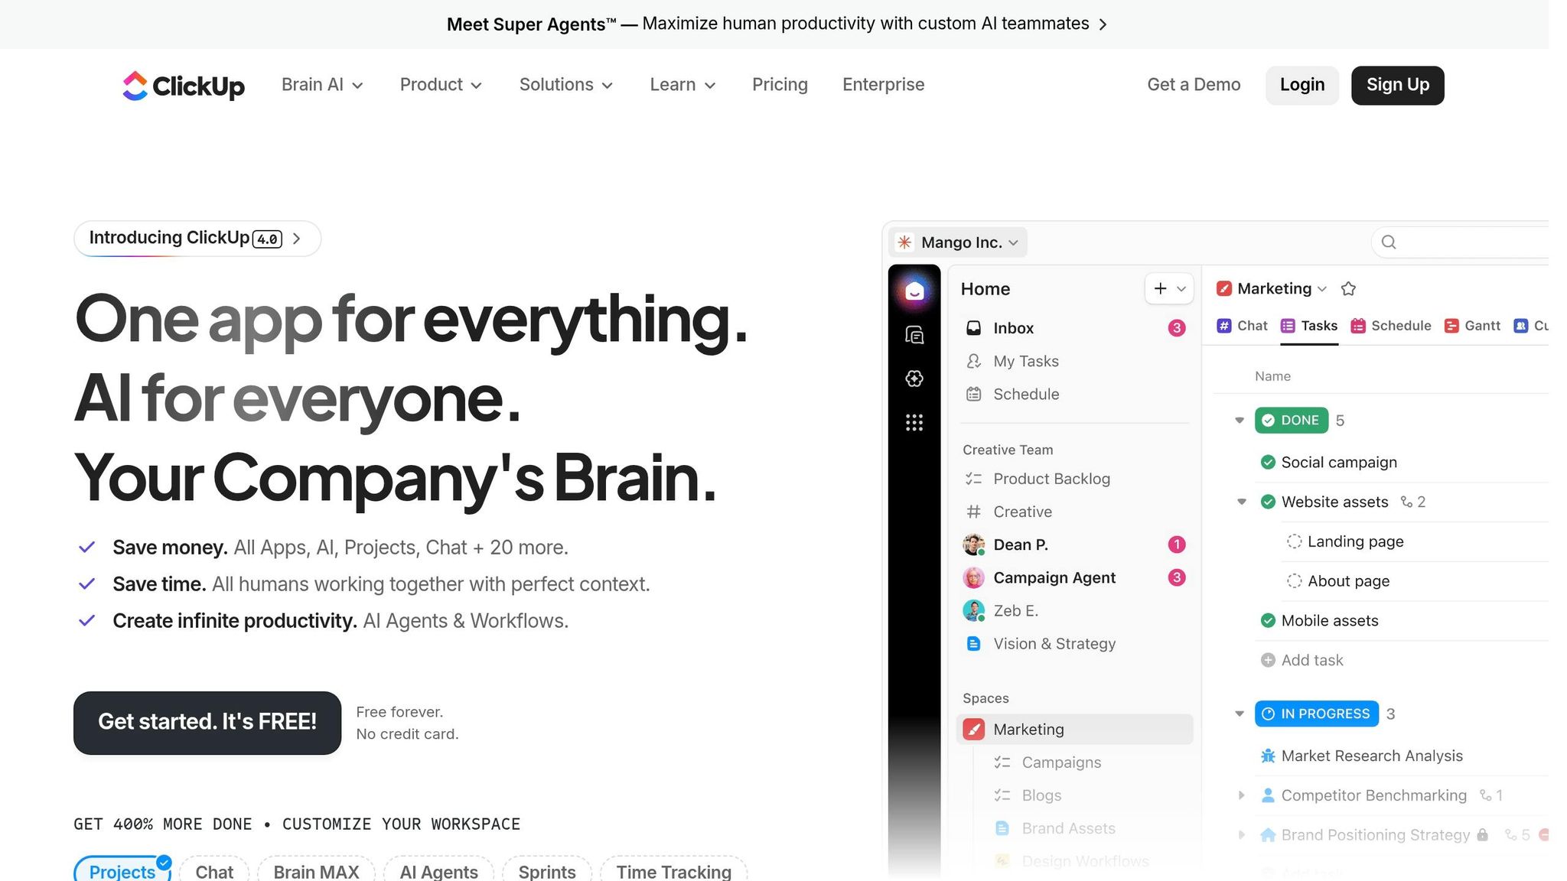Select the Sprints feature pill

546,870
